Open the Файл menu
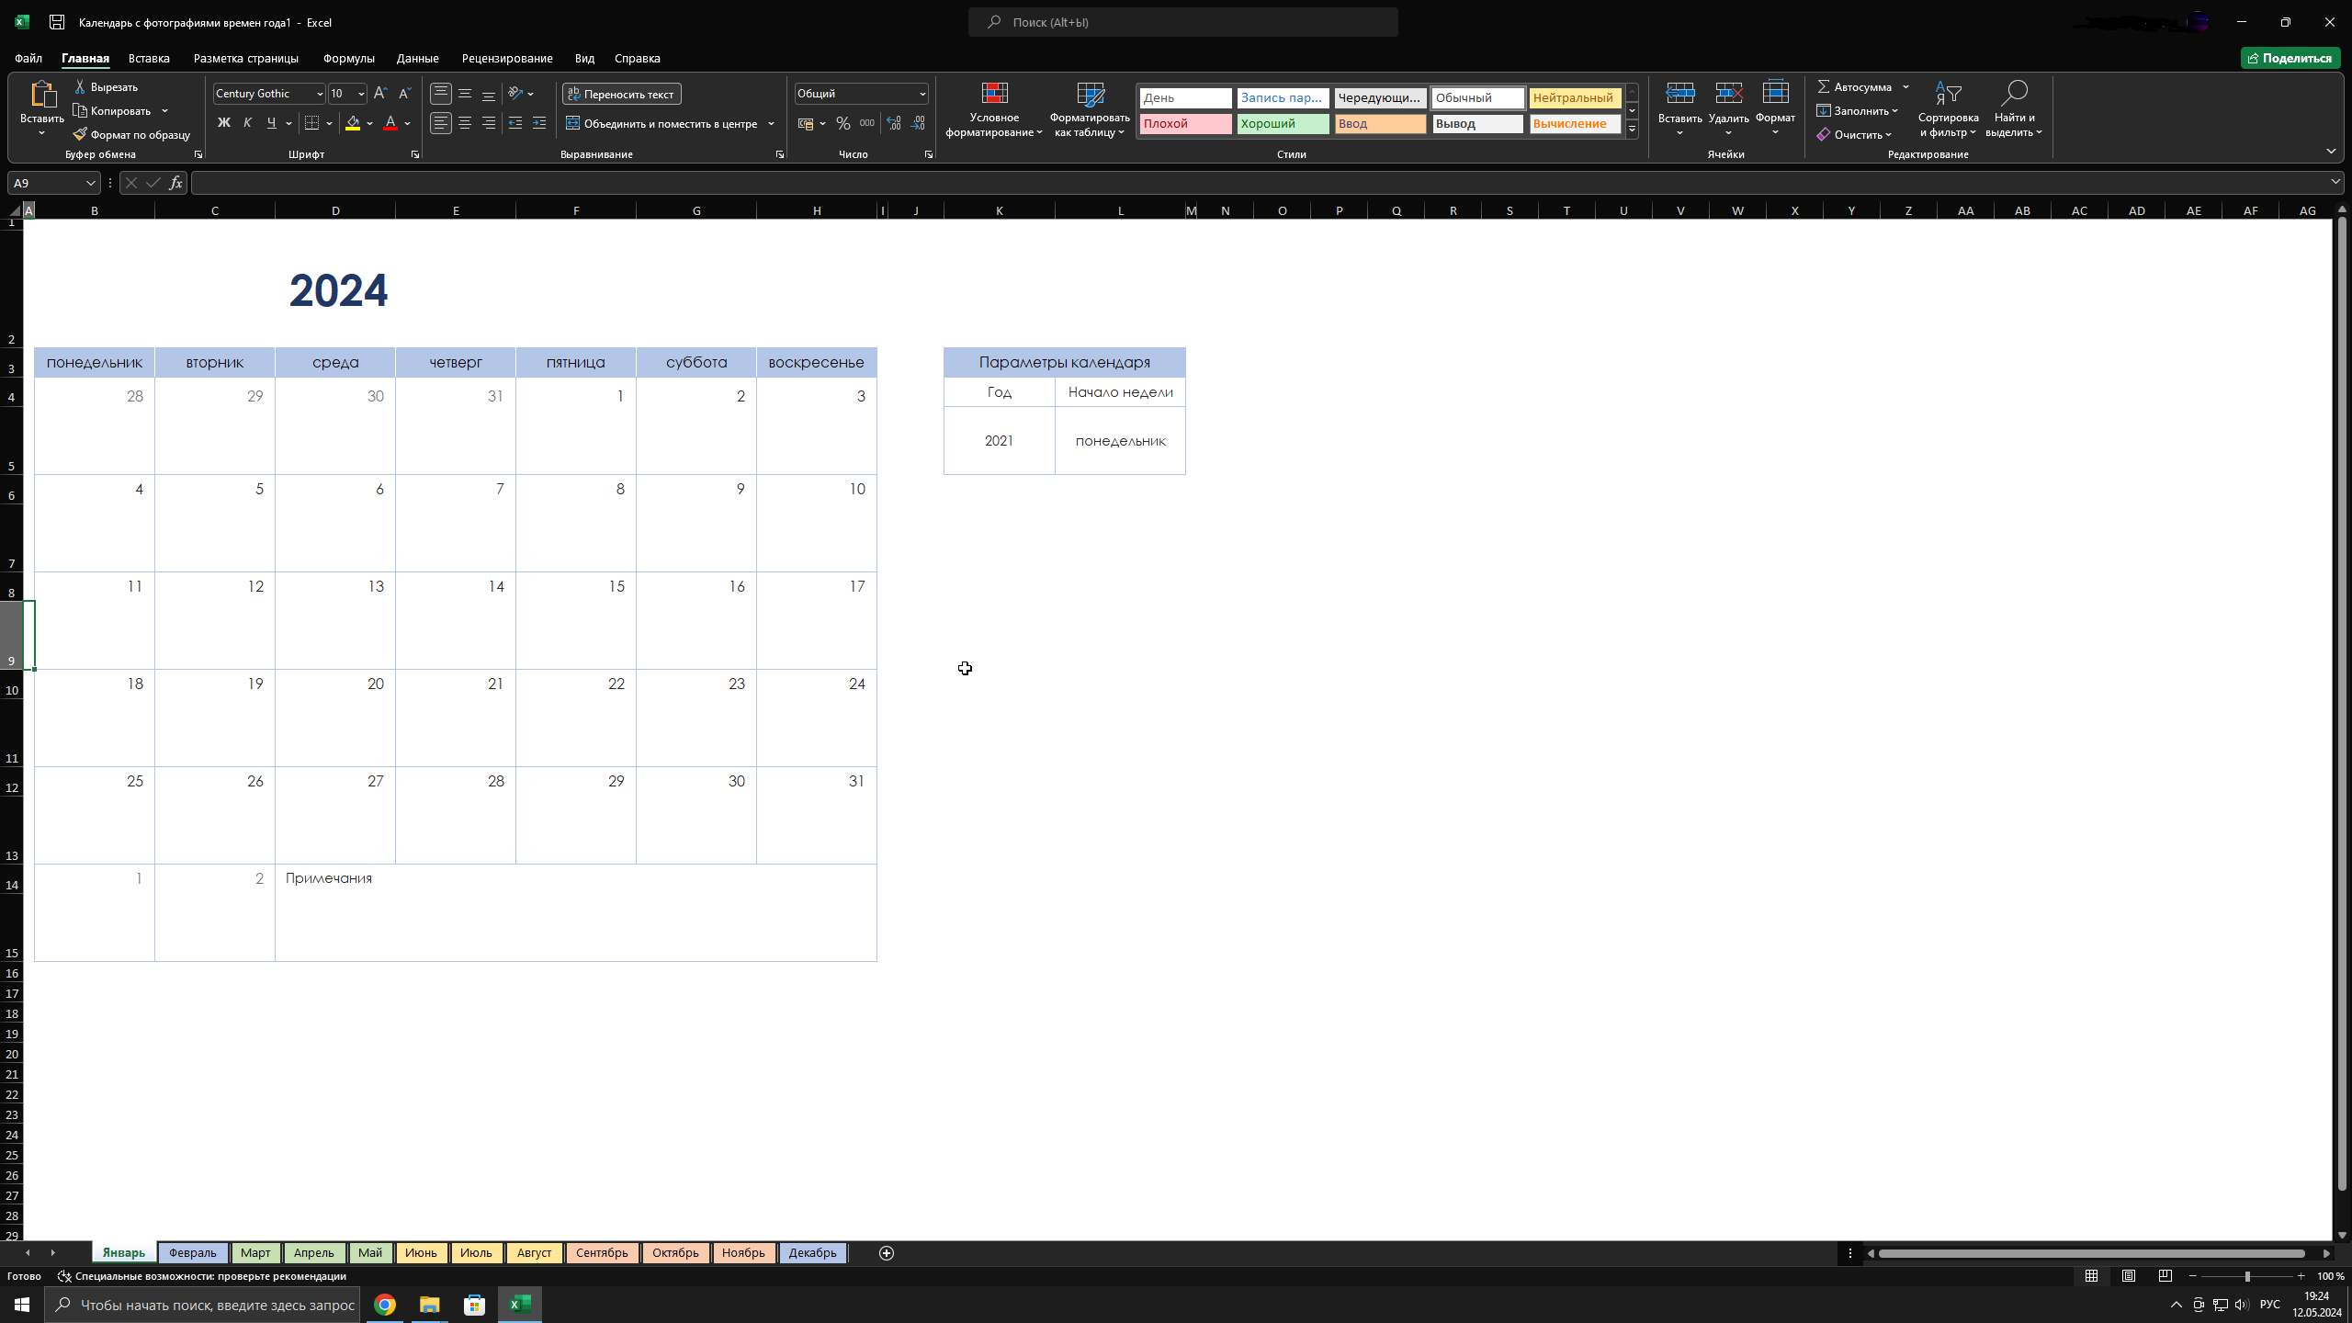This screenshot has width=2352, height=1323. [28, 58]
